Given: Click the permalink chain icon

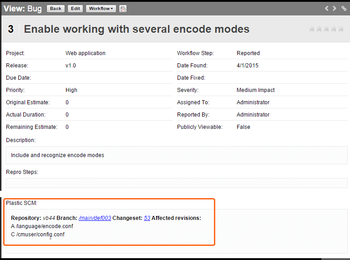Looking at the screenshot, I should pos(344,9).
